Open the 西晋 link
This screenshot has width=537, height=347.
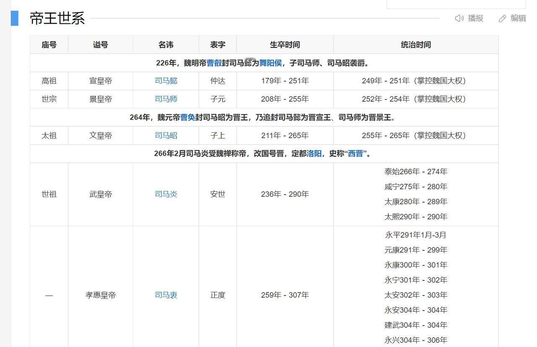(x=356, y=154)
